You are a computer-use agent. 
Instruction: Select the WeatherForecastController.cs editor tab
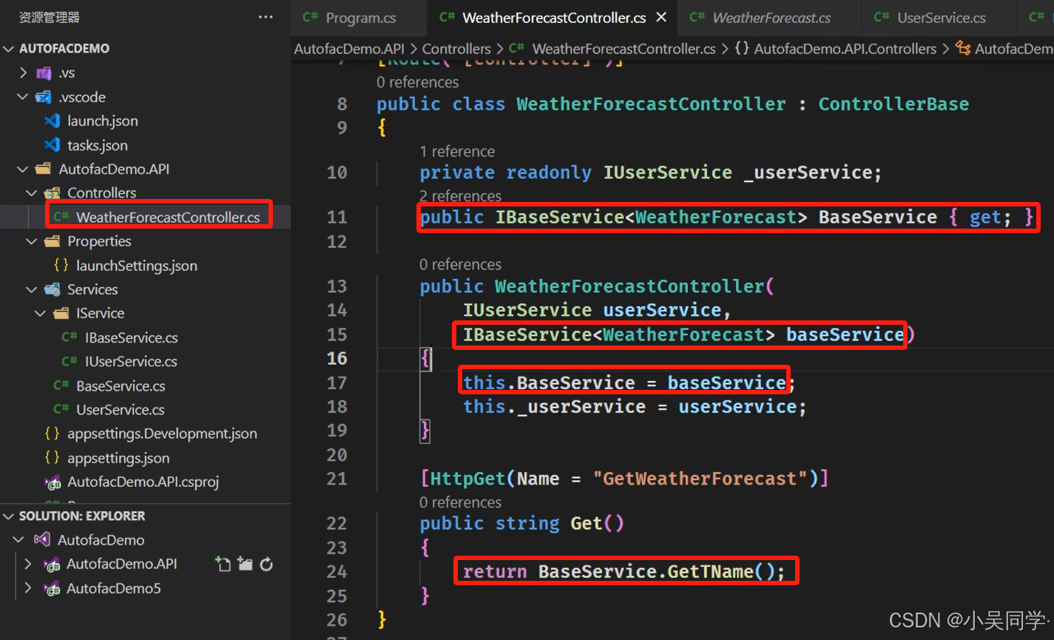click(554, 18)
